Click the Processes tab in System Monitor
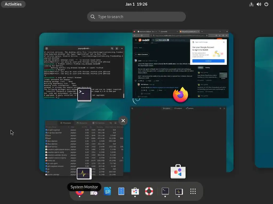 (x=66, y=123)
